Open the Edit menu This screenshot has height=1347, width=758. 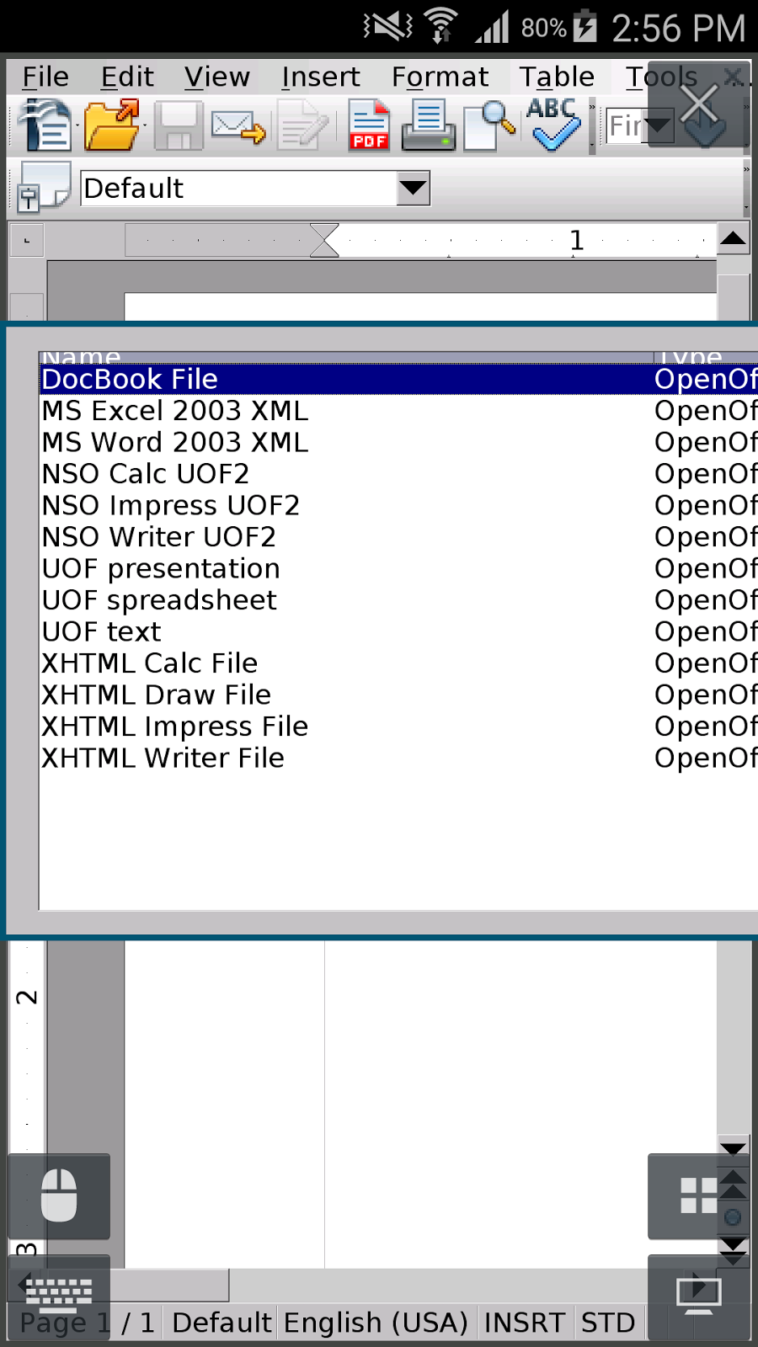(127, 77)
